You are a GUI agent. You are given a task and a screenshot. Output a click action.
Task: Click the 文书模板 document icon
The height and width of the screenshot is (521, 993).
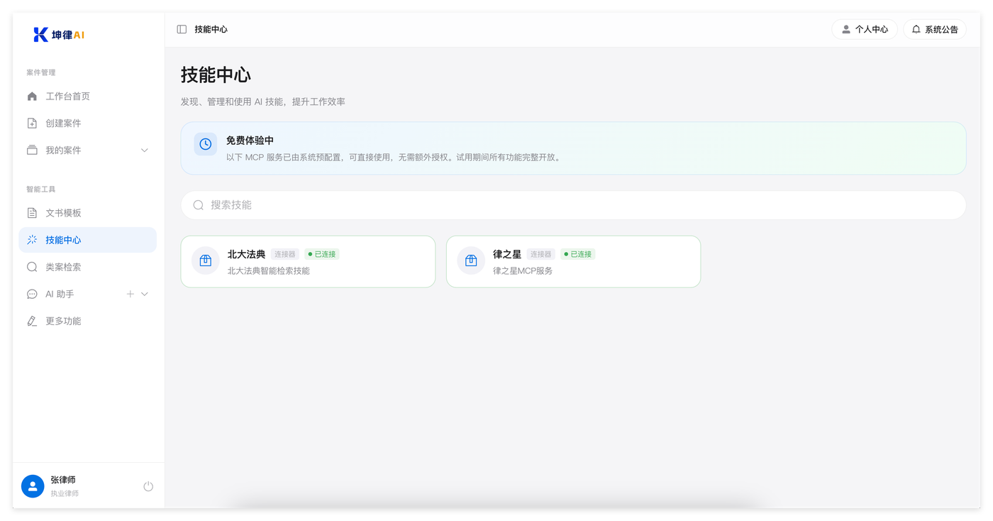pos(32,213)
